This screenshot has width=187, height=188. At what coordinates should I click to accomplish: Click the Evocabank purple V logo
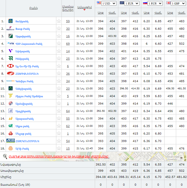11,51
